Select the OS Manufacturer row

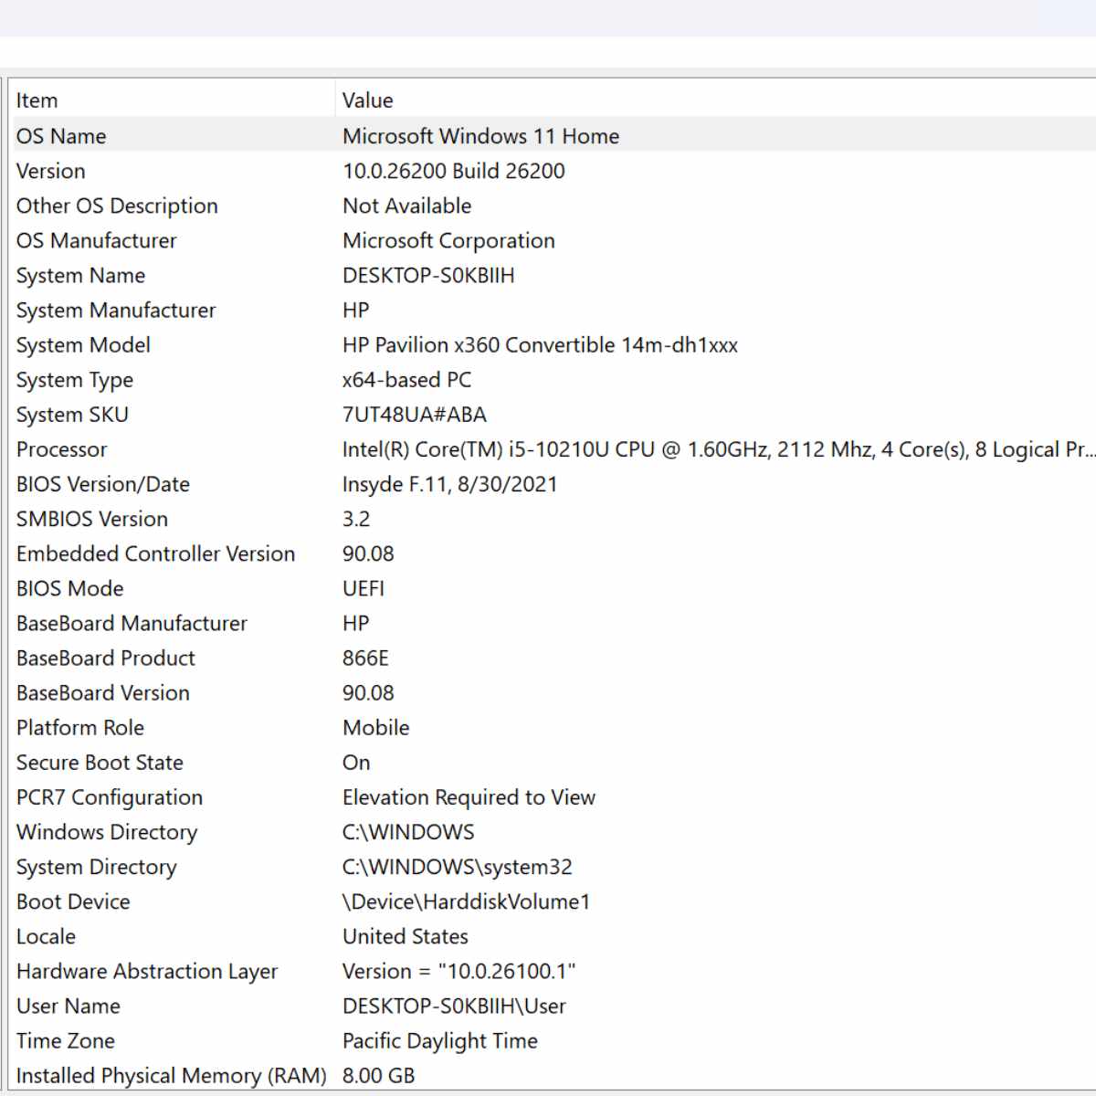pyautogui.click(x=96, y=240)
